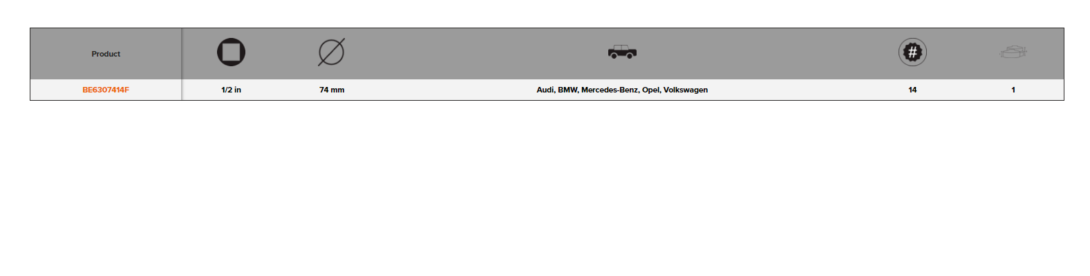Click the word BMW in vehicle list

567,90
